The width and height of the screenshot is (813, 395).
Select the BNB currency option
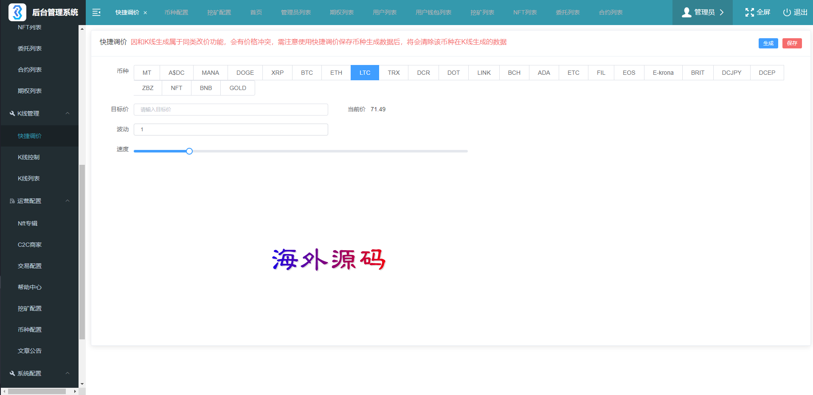click(206, 88)
